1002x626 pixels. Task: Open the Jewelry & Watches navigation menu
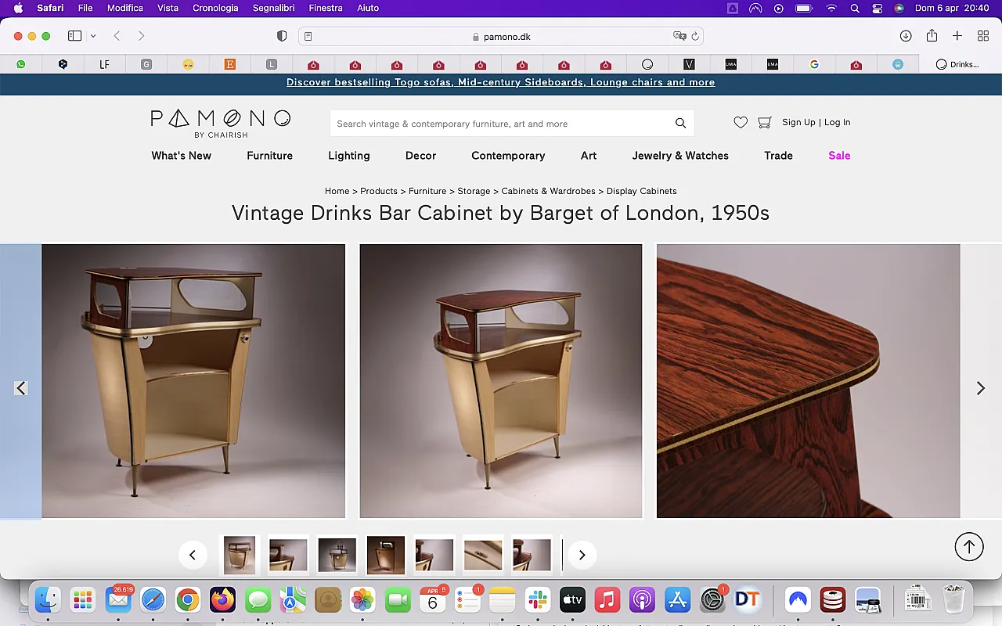[680, 156]
